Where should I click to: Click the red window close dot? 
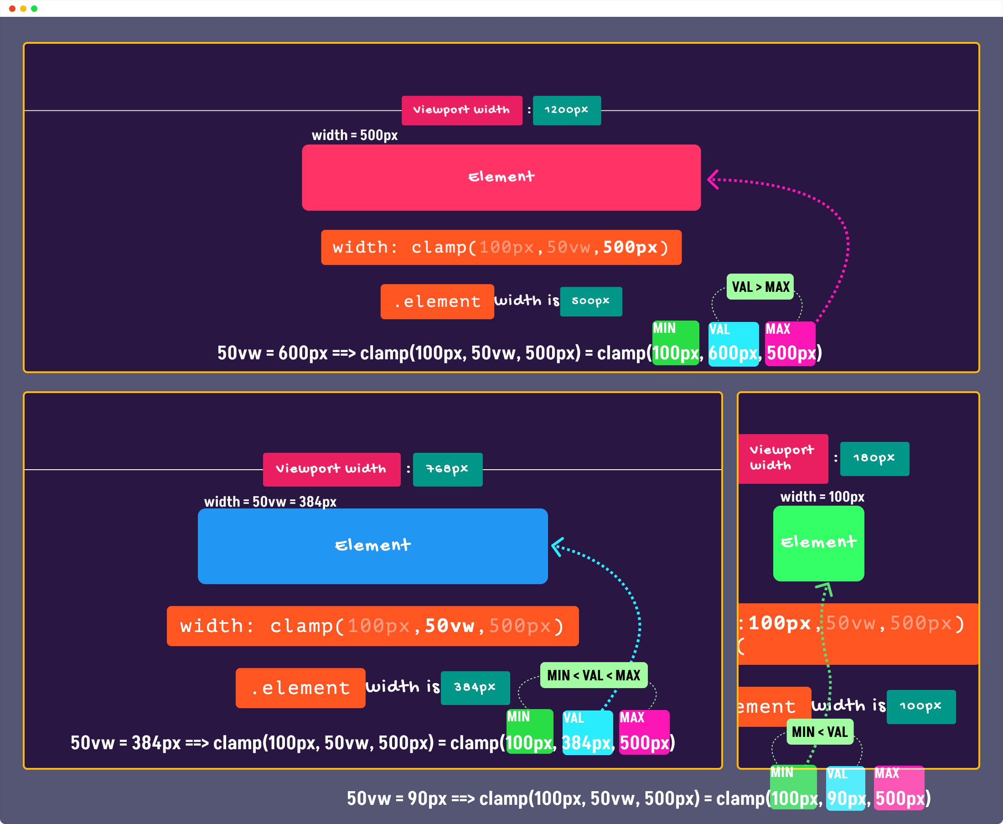click(12, 9)
